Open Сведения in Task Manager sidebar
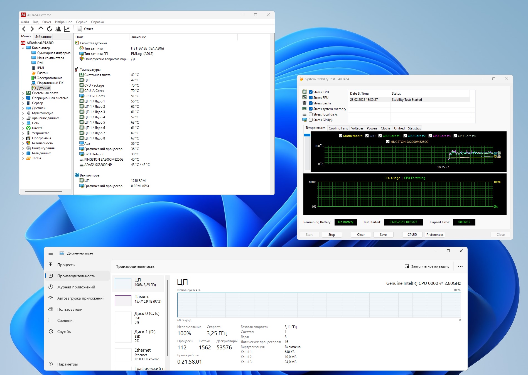 66,320
